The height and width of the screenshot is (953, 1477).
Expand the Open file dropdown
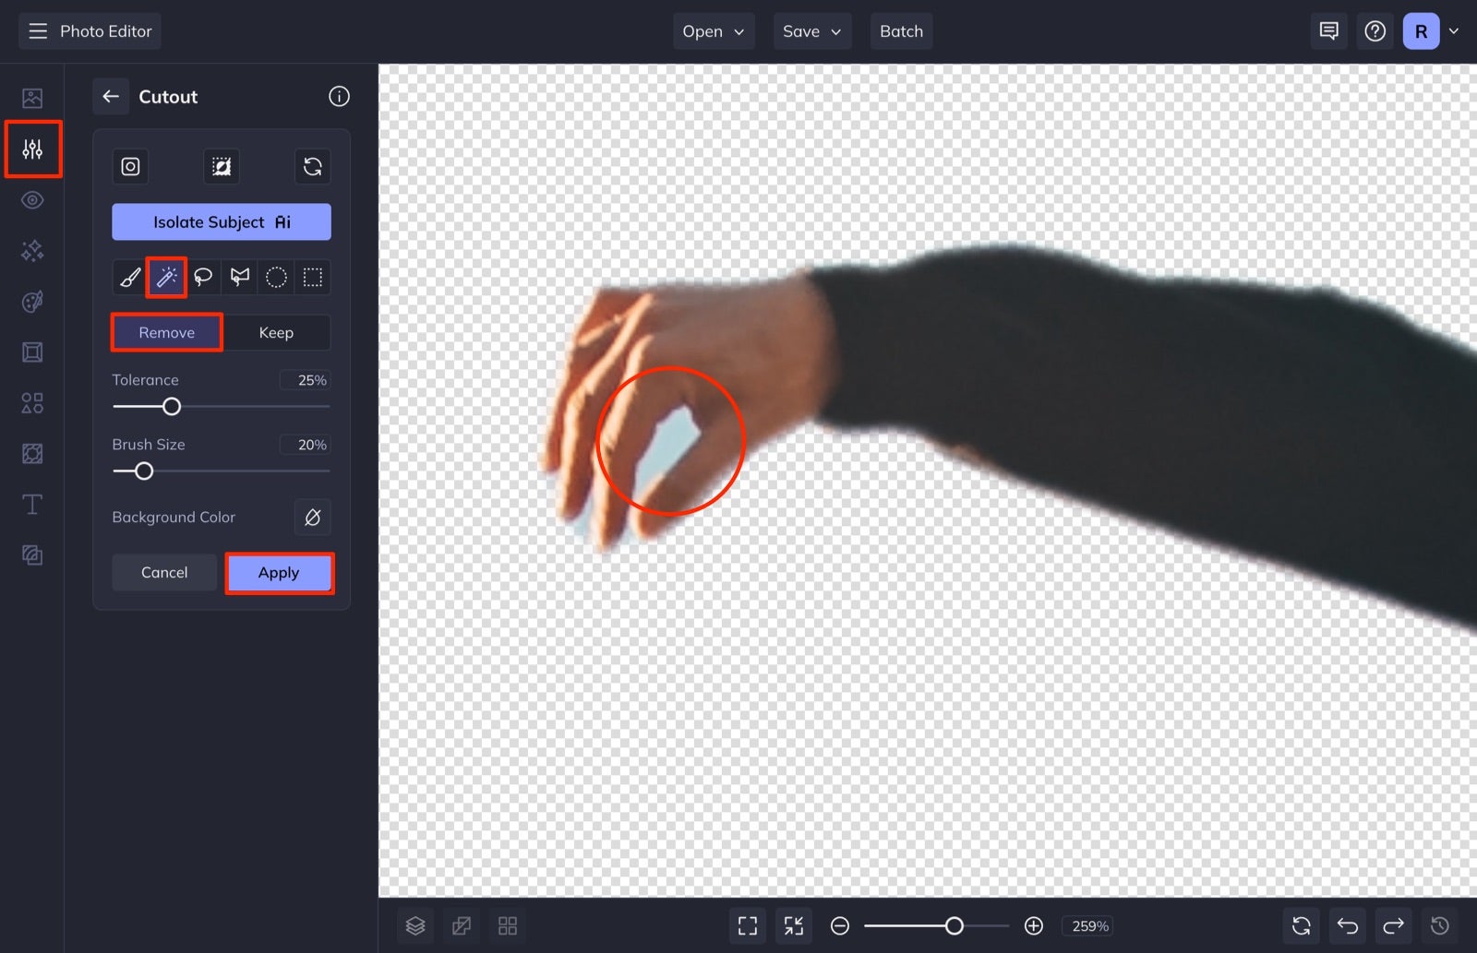[x=713, y=30]
